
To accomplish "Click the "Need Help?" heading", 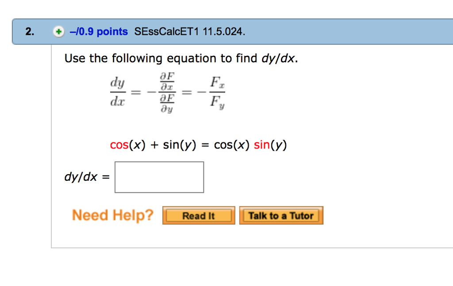I will coord(112,215).
